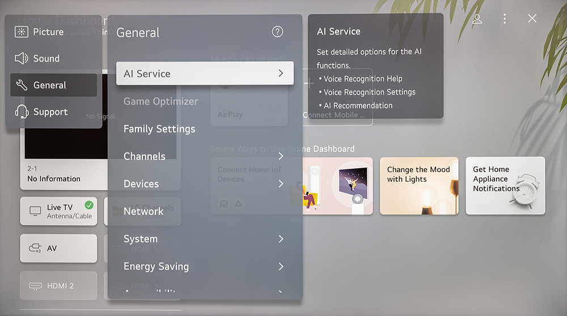Click the 'No Information' channel text
This screenshot has height=316, width=567.
coord(54,179)
